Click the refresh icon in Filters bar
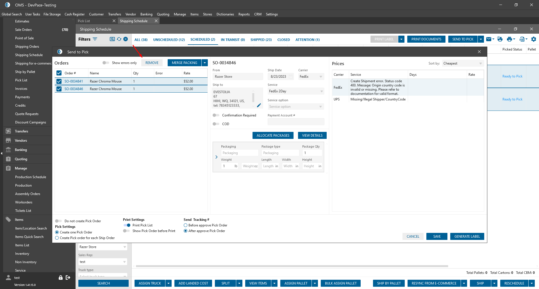Screen dimensions: 539x289 119,39
